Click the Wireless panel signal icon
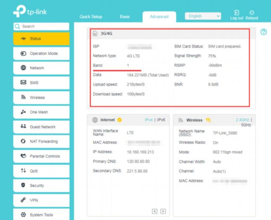This screenshot has height=220, width=271. pyautogui.click(x=181, y=120)
